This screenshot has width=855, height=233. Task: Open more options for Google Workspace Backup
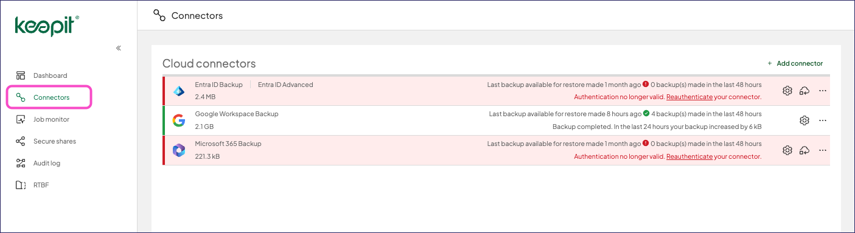(823, 120)
